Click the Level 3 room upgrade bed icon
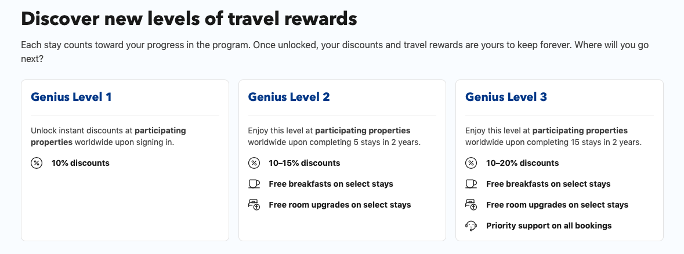Screen dimensions: 684x254 [471, 205]
